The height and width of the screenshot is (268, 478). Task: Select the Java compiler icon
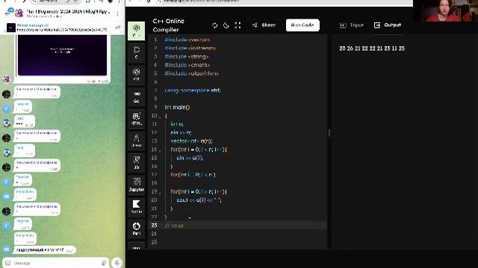click(136, 141)
